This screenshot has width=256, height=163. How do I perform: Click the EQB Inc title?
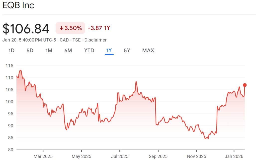pyautogui.click(x=18, y=5)
